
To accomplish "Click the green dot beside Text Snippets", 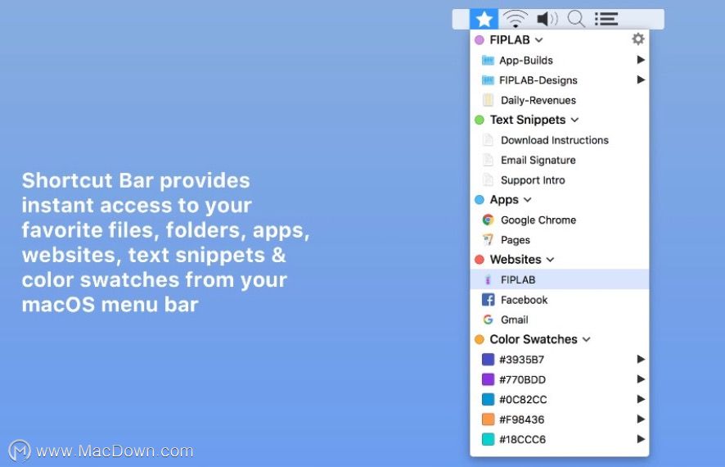I will pyautogui.click(x=480, y=120).
